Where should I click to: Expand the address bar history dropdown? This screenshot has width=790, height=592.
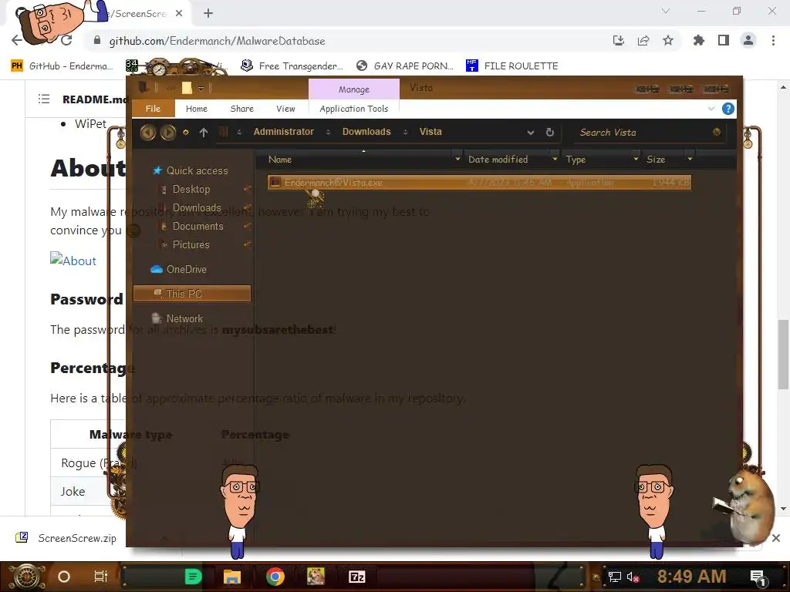pos(531,133)
